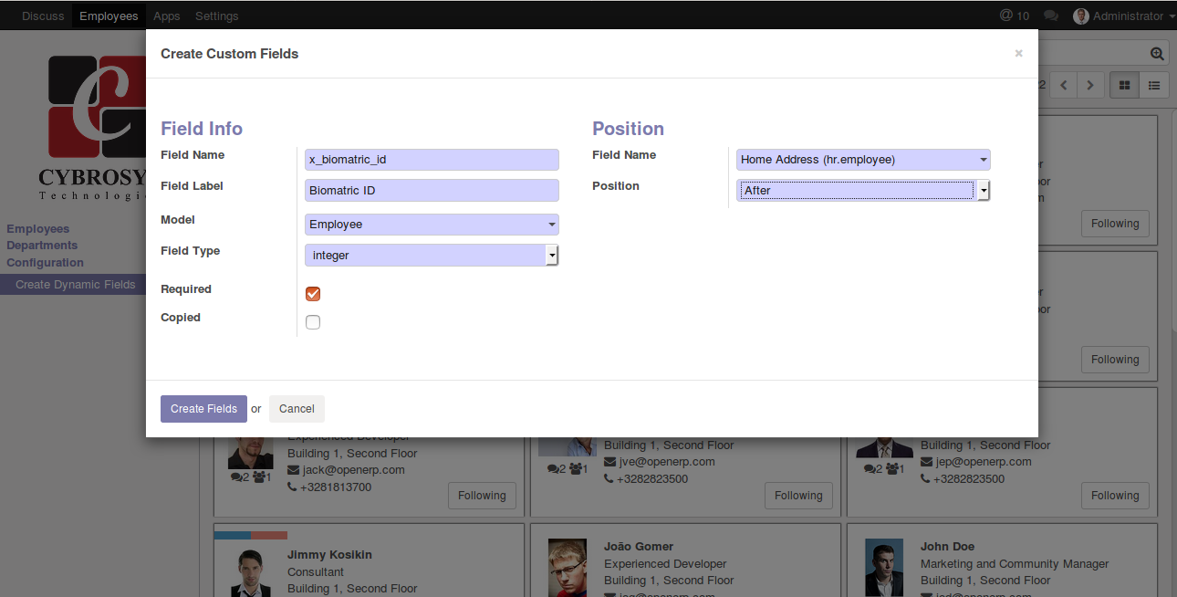
Task: Click the Field Label input box
Action: click(432, 191)
